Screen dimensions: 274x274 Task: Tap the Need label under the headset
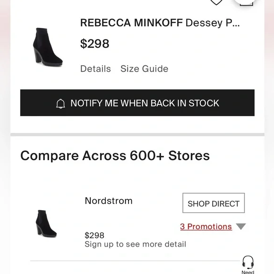[x=248, y=272]
